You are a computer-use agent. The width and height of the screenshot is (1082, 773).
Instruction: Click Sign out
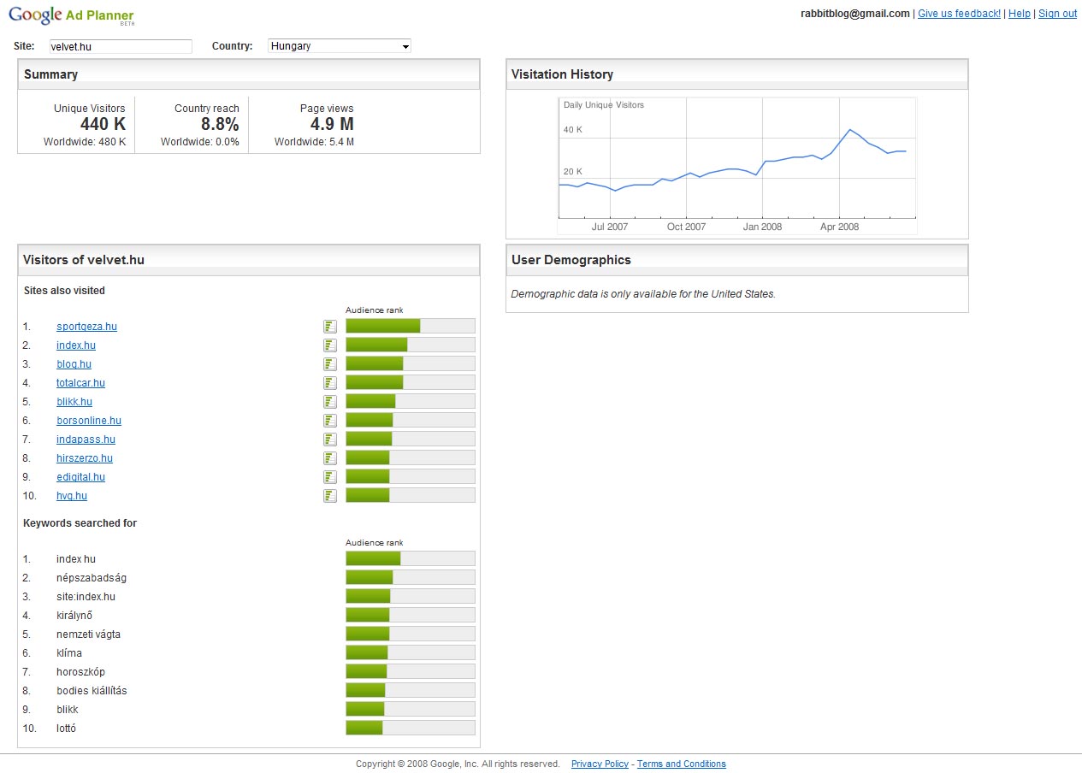click(1057, 14)
